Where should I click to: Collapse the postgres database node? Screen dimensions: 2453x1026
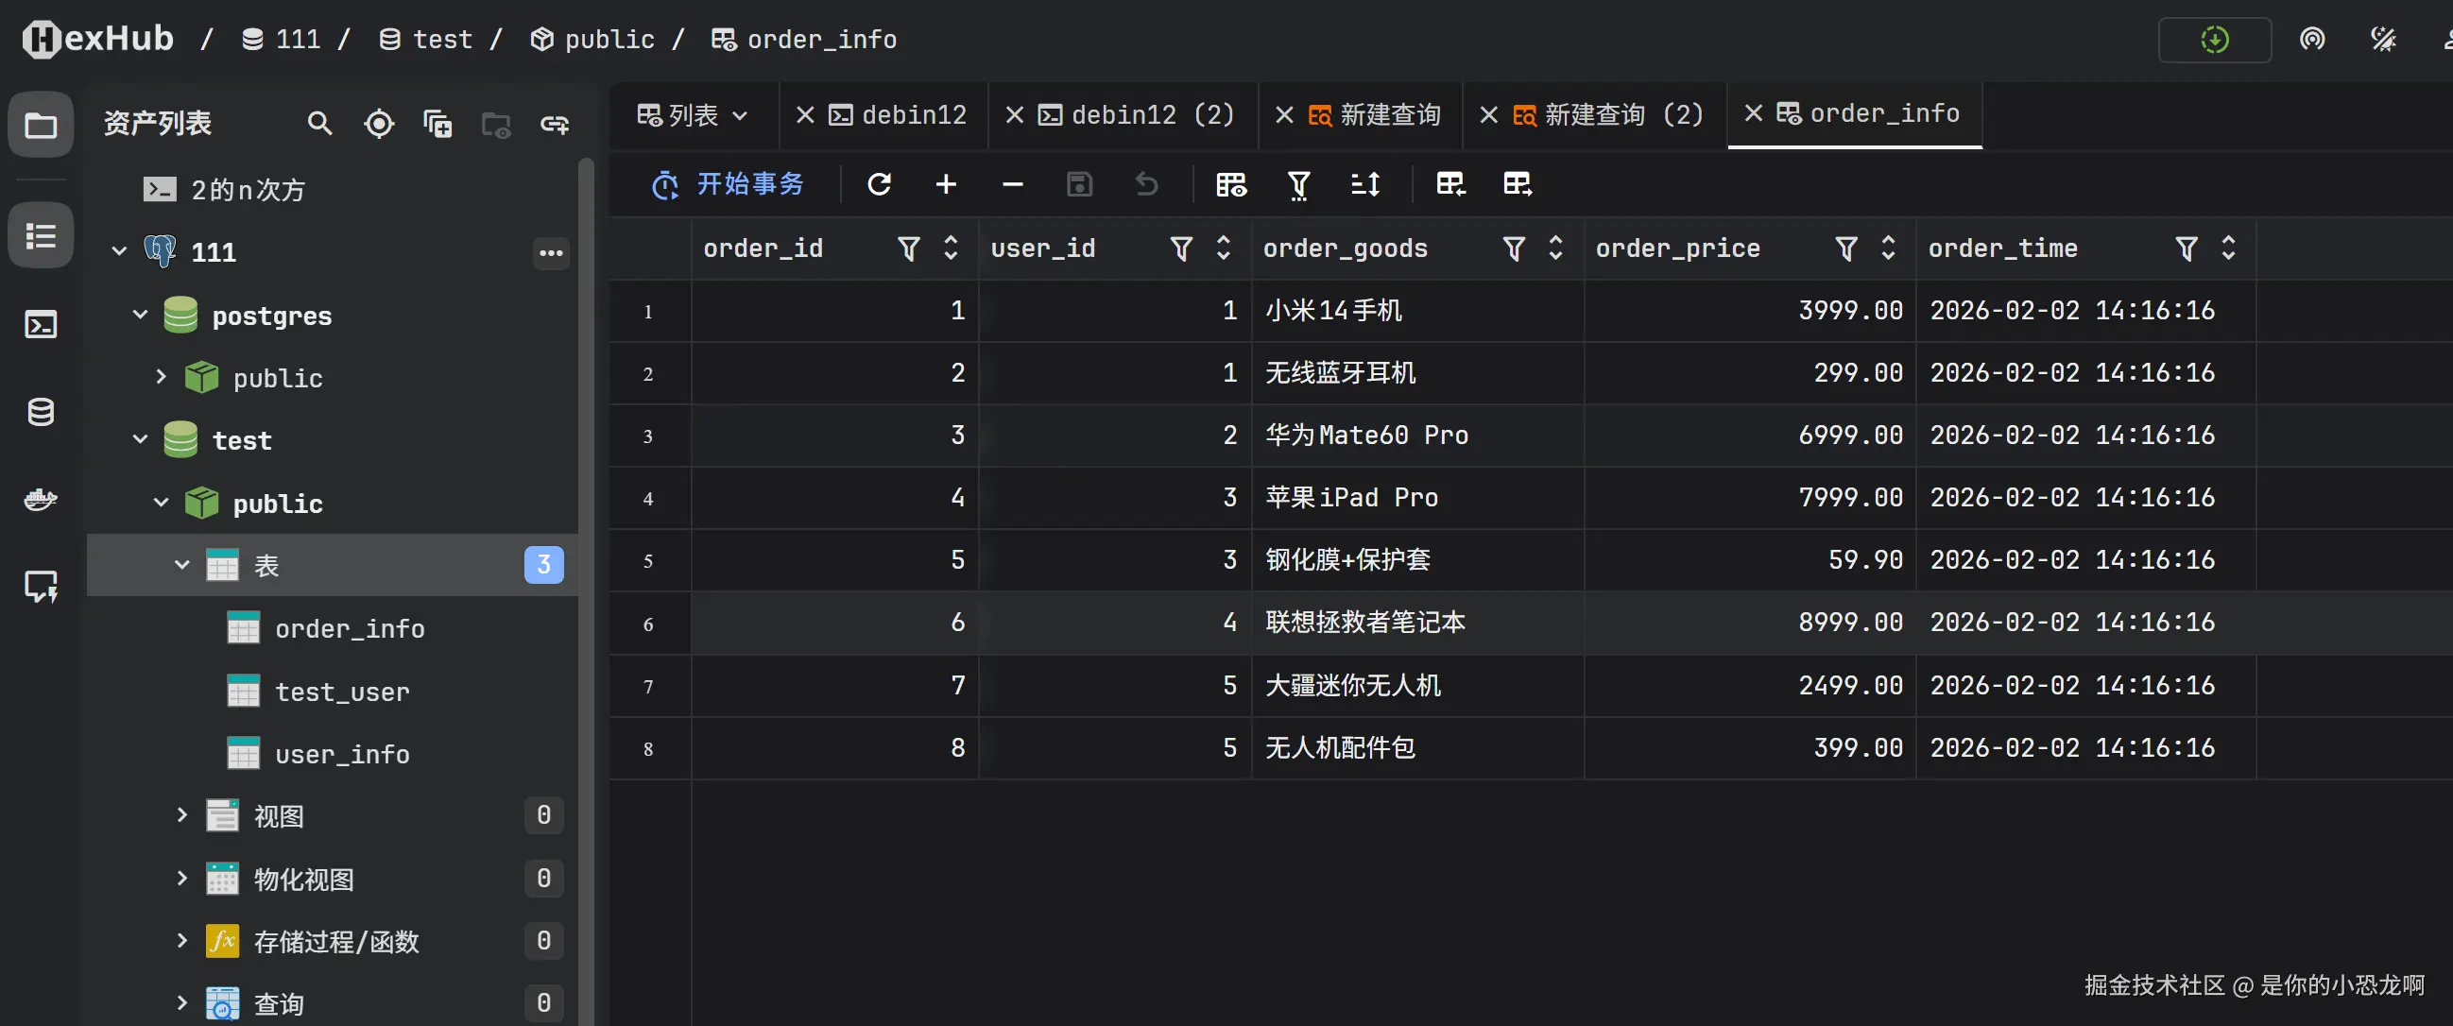coord(140,314)
